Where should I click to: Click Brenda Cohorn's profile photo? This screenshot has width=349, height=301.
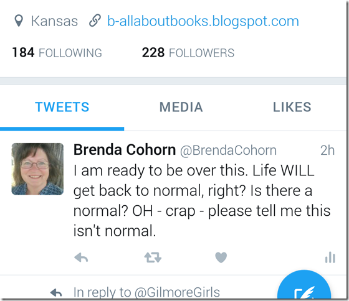37,169
